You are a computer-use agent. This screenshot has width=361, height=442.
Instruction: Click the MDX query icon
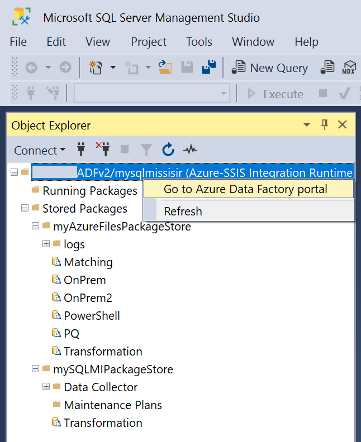coord(349,68)
